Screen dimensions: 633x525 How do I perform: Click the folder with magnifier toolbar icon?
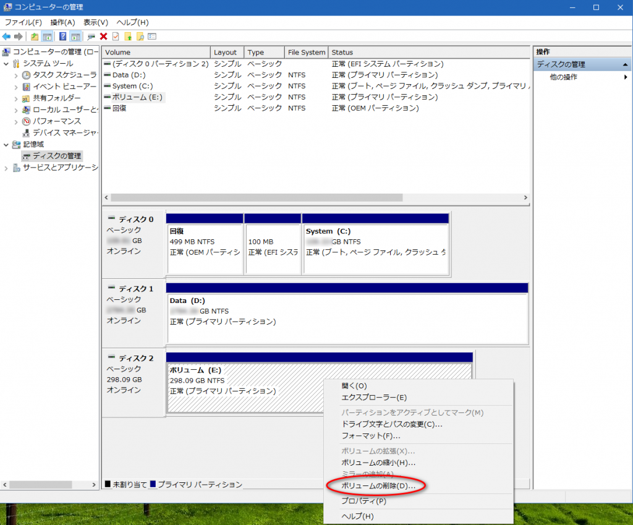pyautogui.click(x=140, y=36)
